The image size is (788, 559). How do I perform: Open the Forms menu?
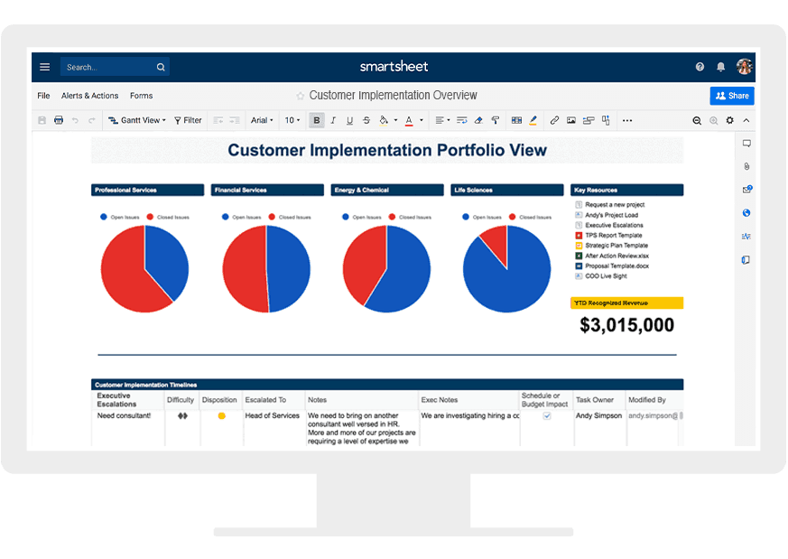click(x=141, y=96)
